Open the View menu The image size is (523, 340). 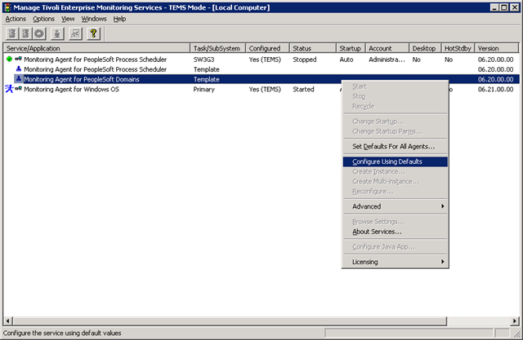(x=68, y=19)
